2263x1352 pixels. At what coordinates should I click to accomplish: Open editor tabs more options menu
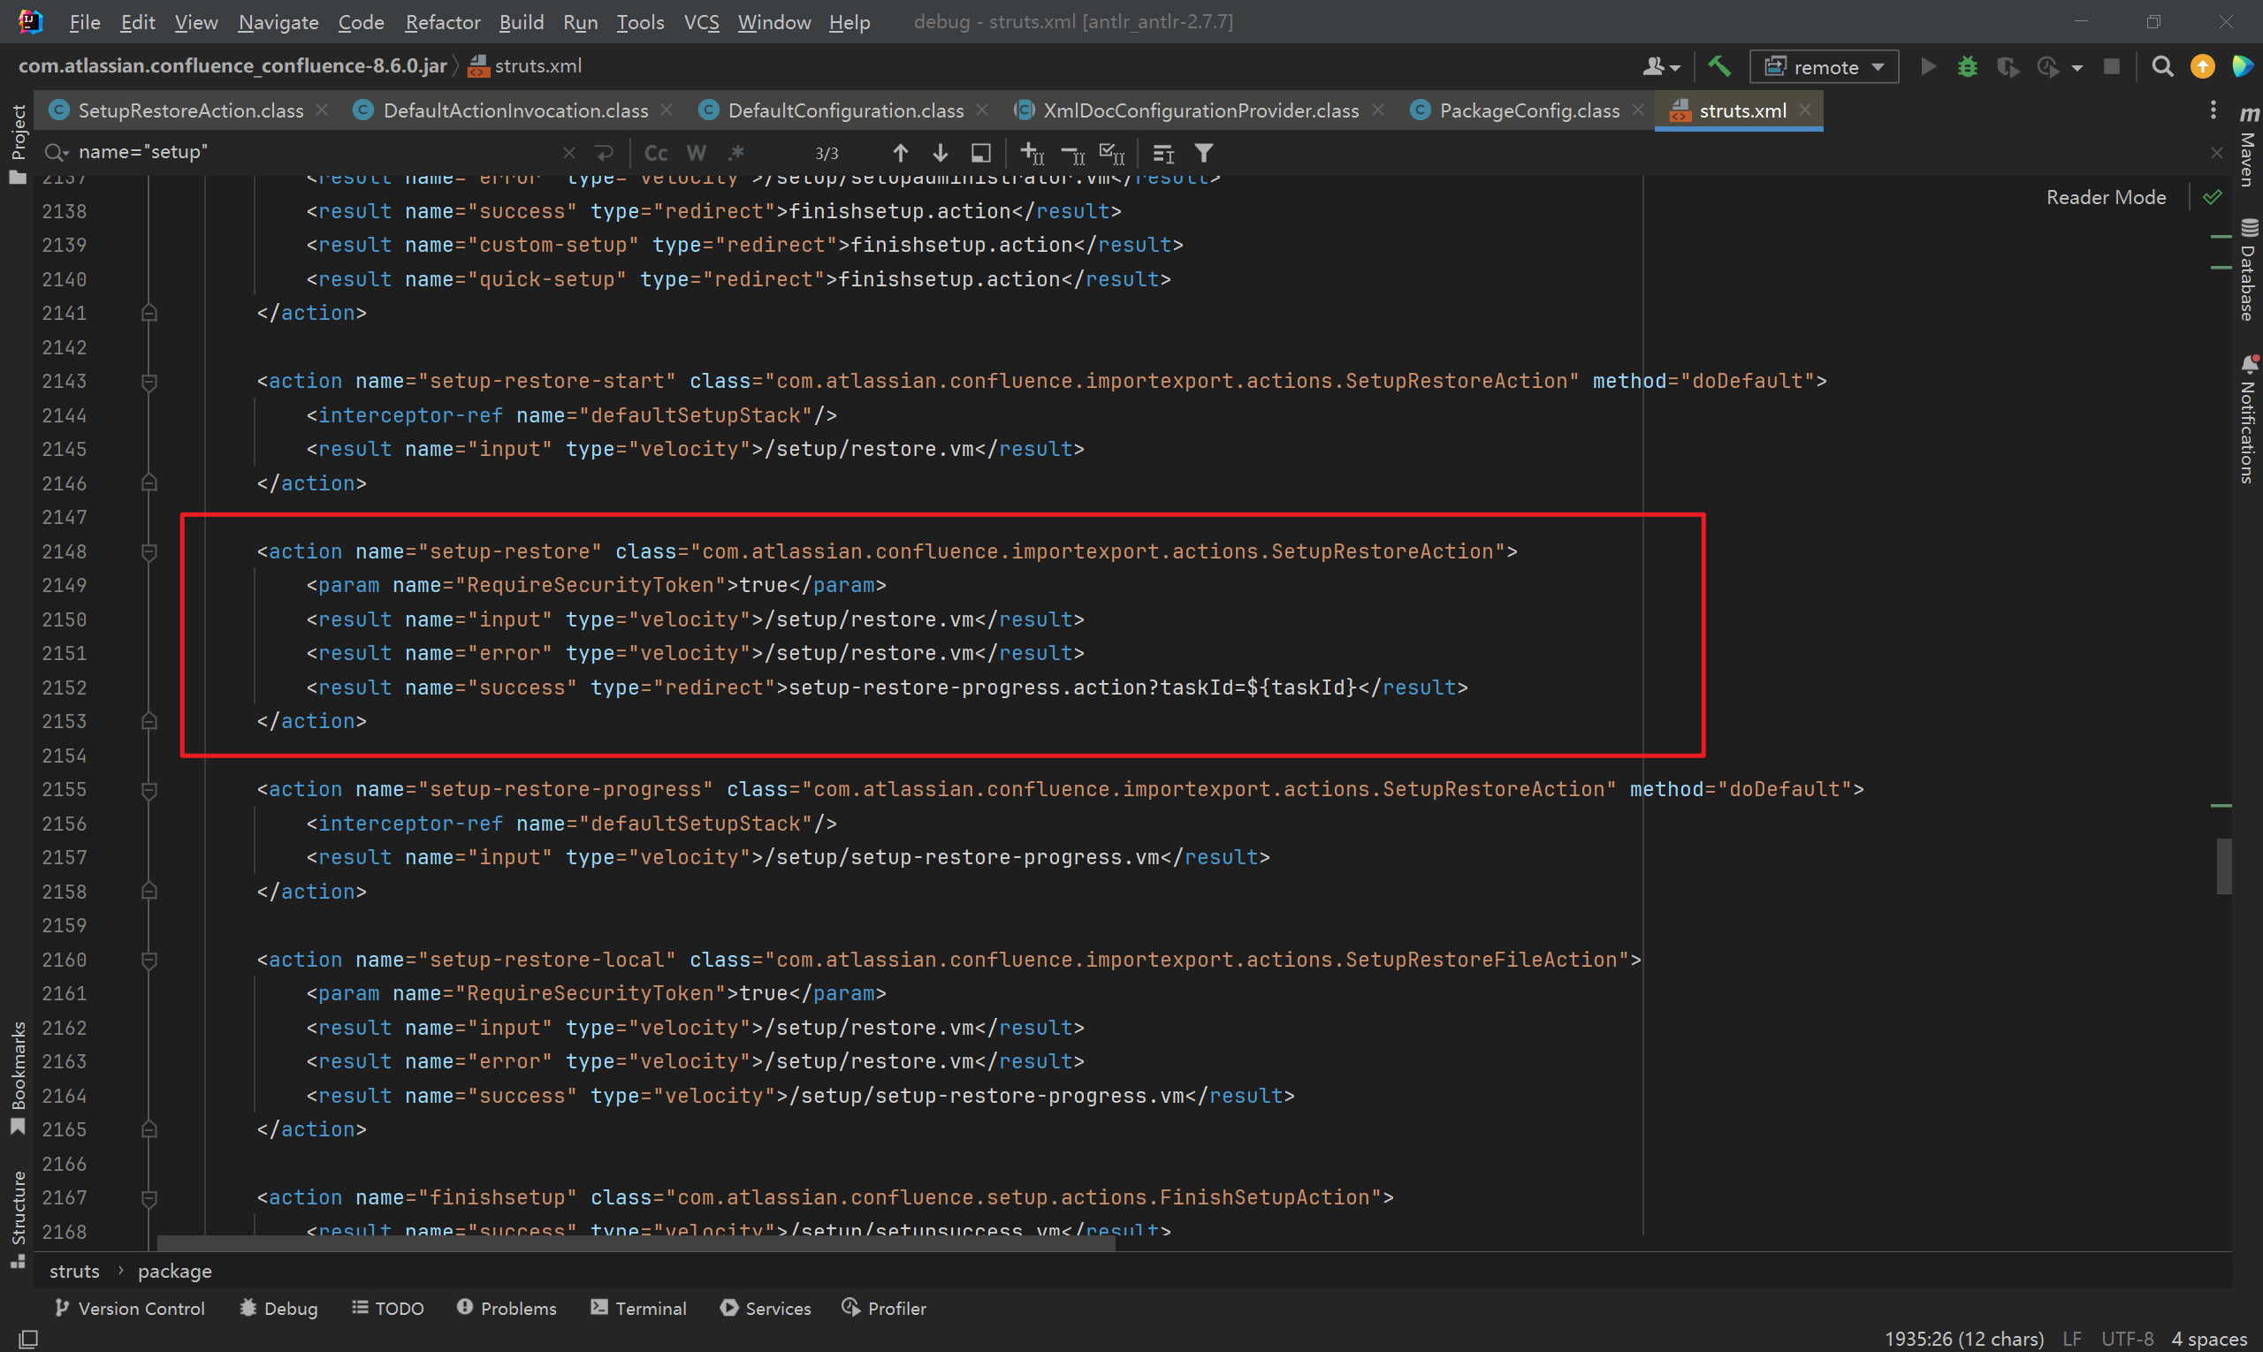(2213, 110)
